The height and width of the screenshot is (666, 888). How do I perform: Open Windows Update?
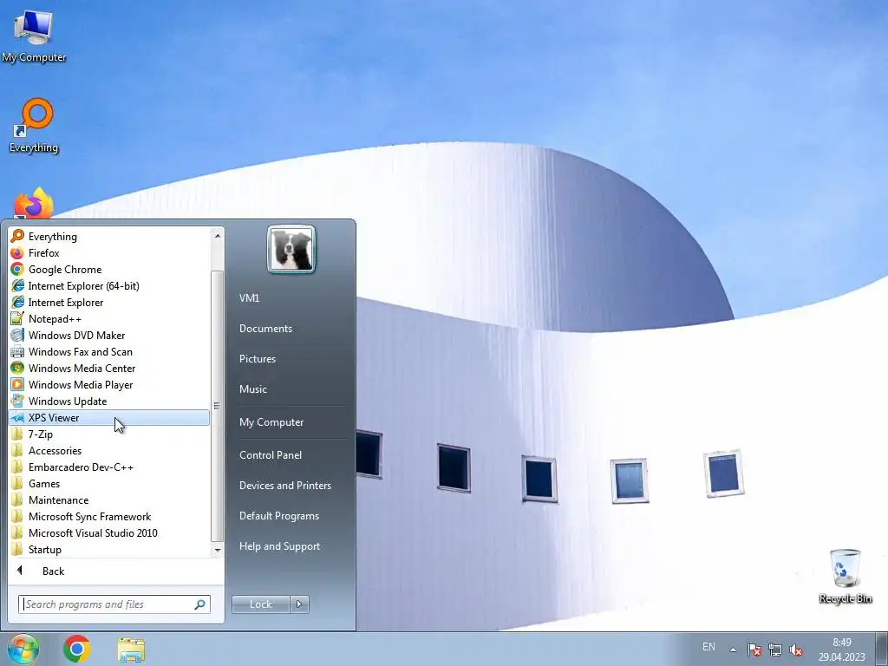click(108, 401)
